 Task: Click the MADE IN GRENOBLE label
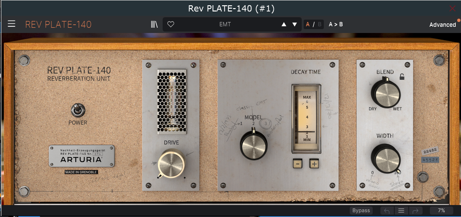pos(82,172)
